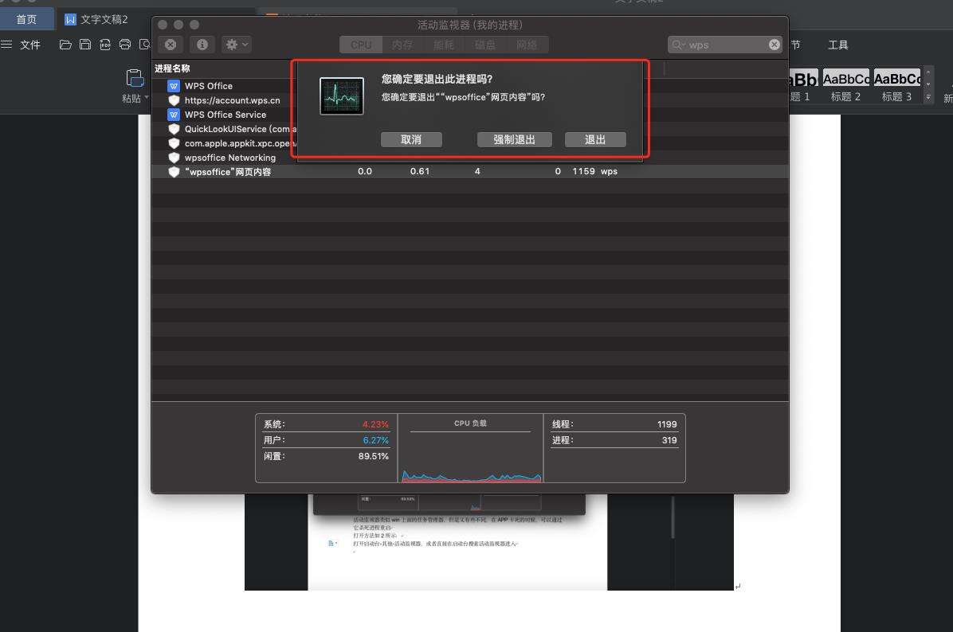Image resolution: width=953 pixels, height=632 pixels.
Task: Click the 进程 count 319
Action: pyautogui.click(x=669, y=440)
